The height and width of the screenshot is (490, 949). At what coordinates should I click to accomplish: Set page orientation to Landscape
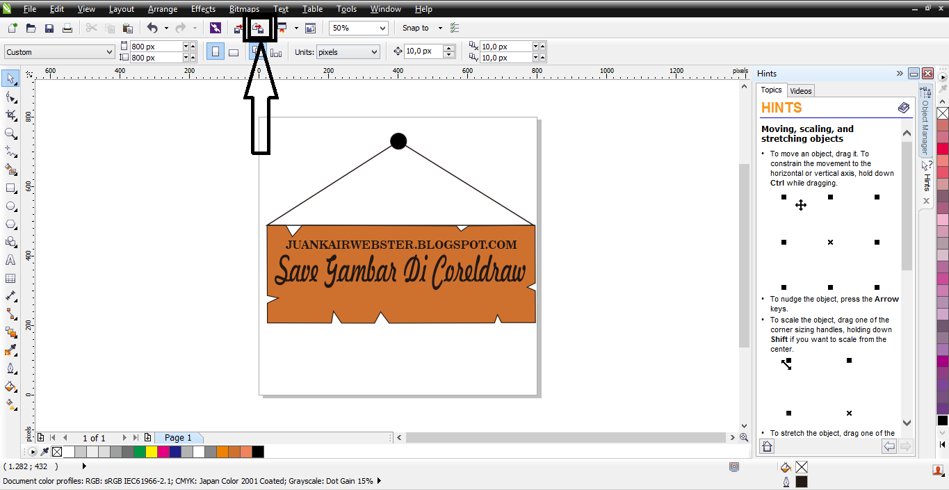pyautogui.click(x=234, y=52)
